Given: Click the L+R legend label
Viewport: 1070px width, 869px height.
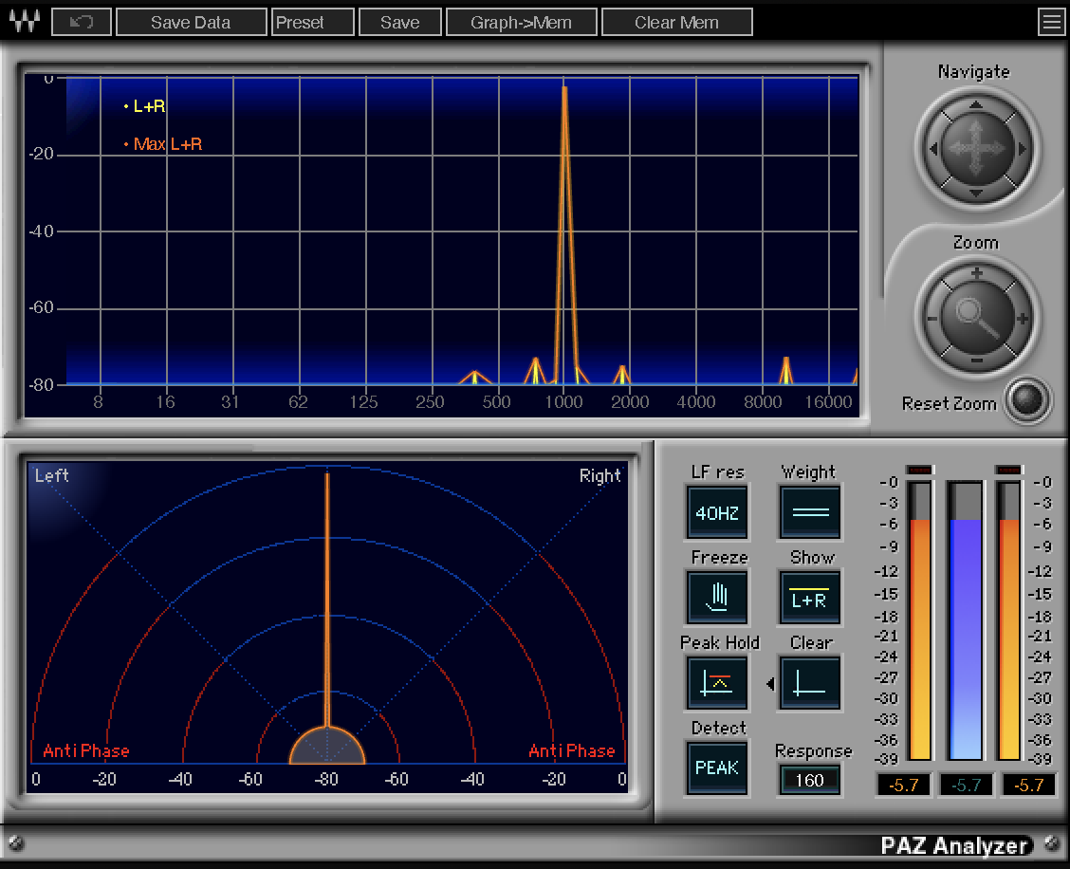Looking at the screenshot, I should 149,106.
